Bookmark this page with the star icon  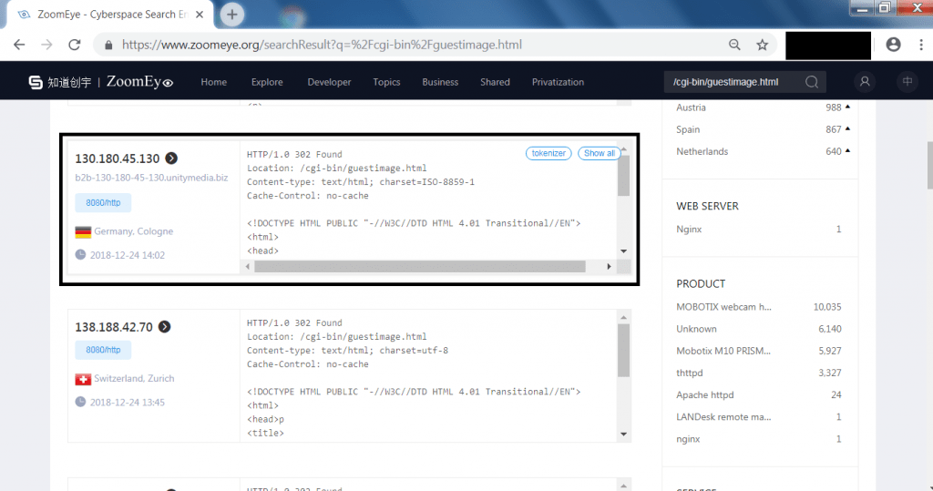[763, 45]
